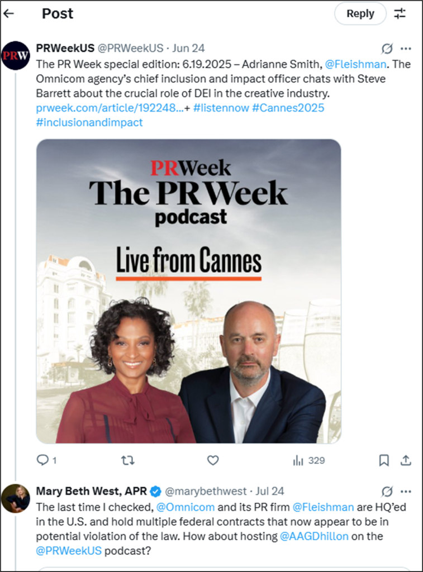Open the @AAGDhillon mention in reply
423x572 pixels.
pos(314,536)
